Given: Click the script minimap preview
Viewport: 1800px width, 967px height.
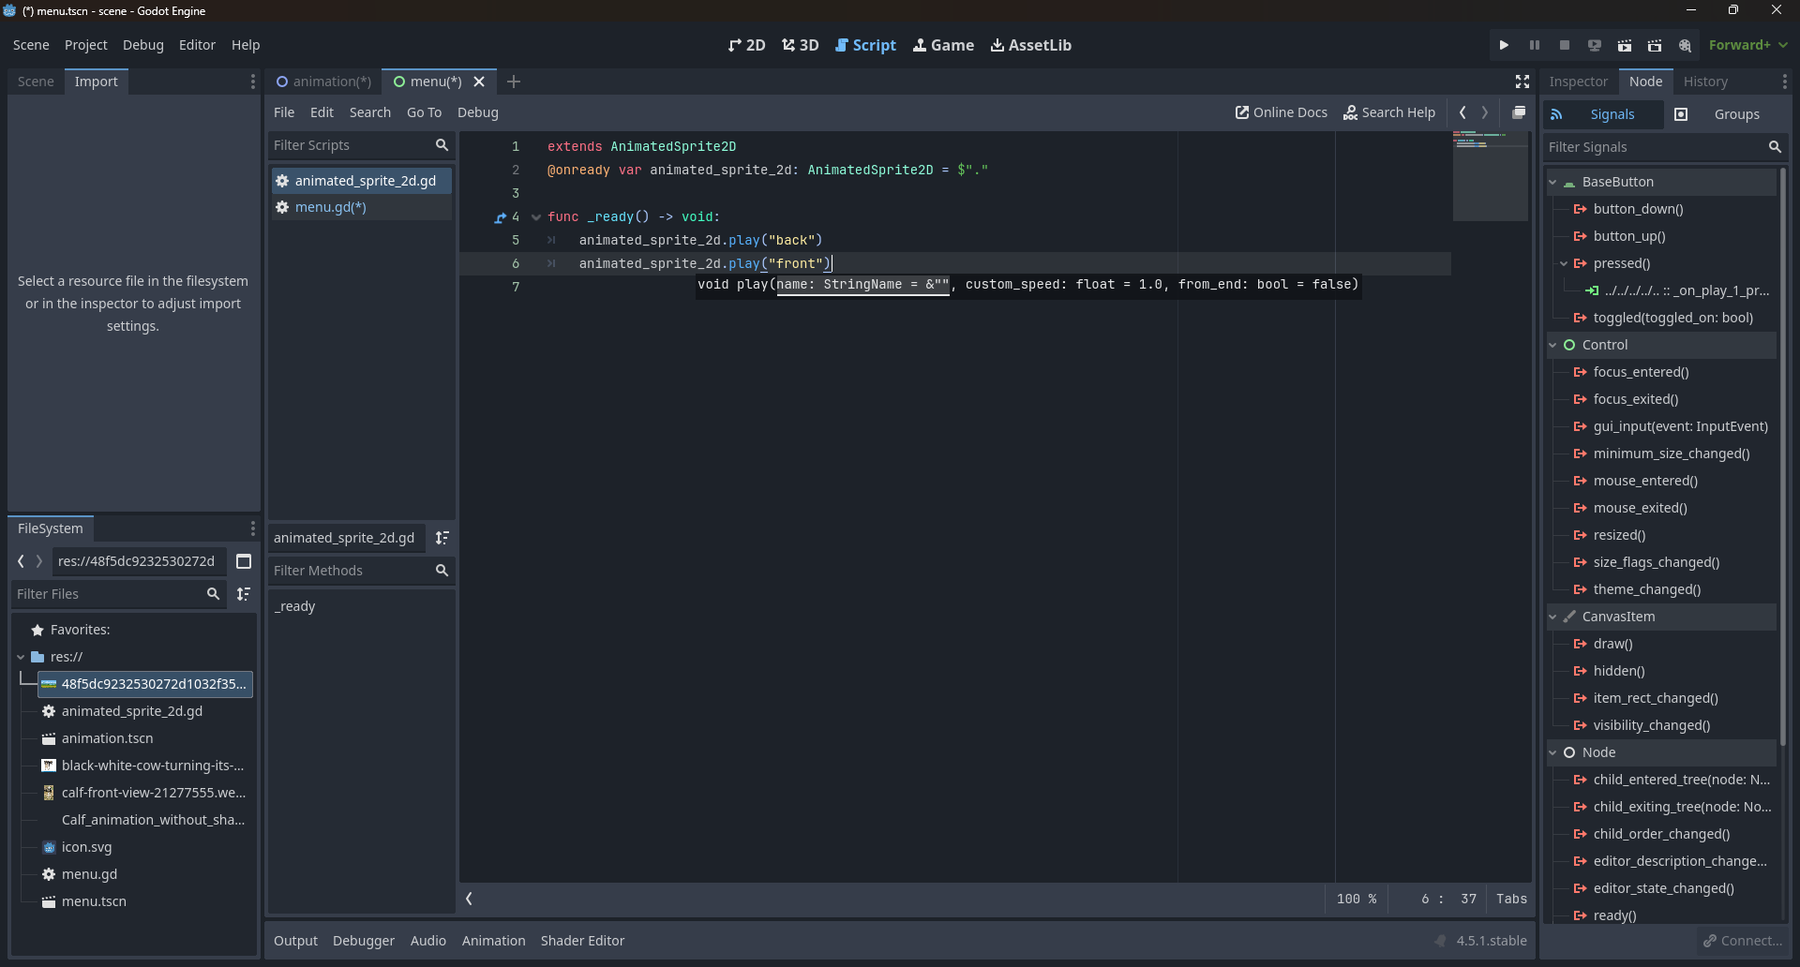Looking at the screenshot, I should click(1489, 176).
